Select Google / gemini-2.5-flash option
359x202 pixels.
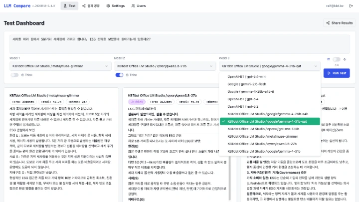[x=270, y=84]
